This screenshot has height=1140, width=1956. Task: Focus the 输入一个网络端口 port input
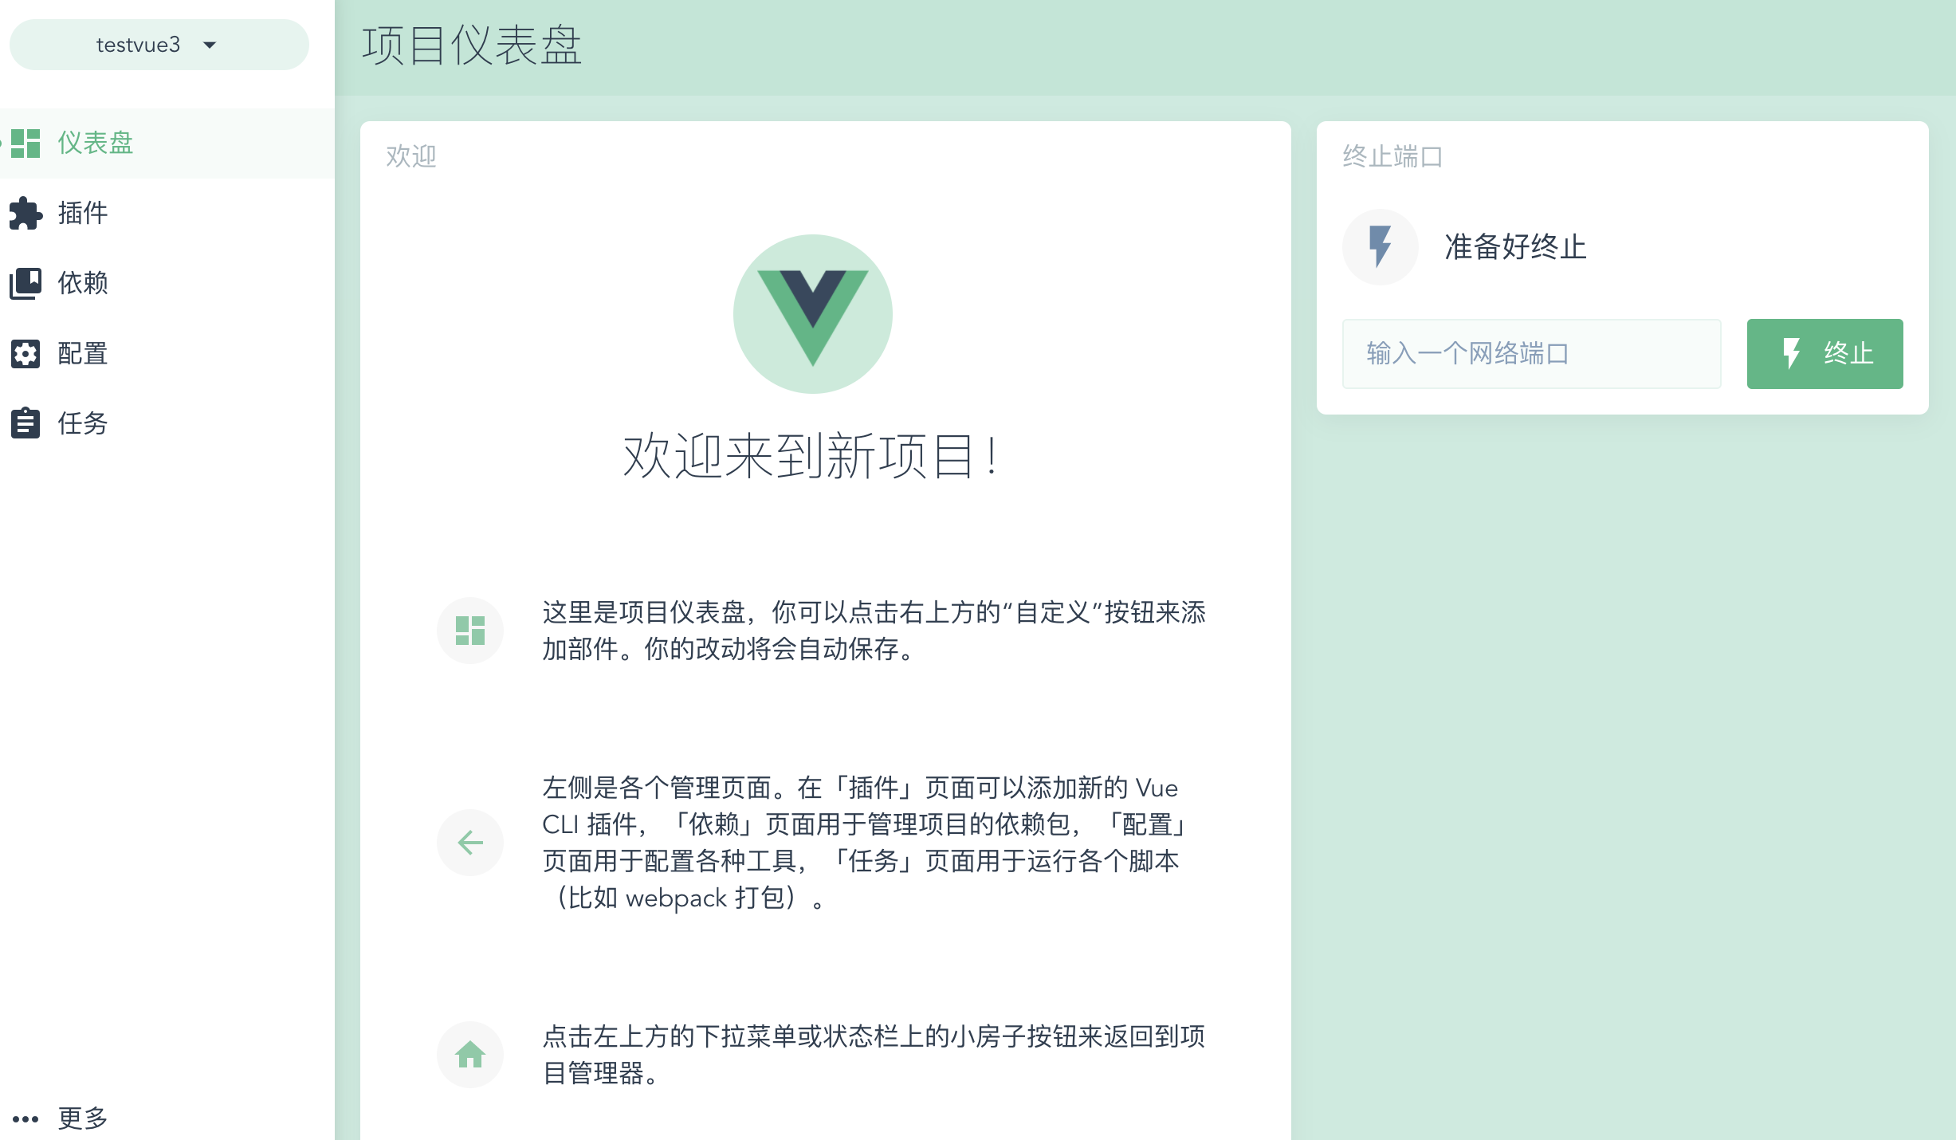pos(1531,354)
